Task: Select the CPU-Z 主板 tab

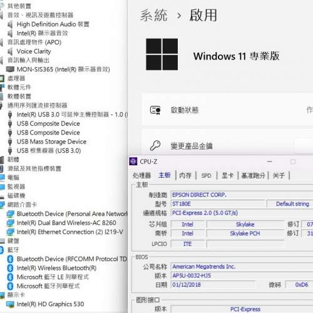Action: pos(165,175)
